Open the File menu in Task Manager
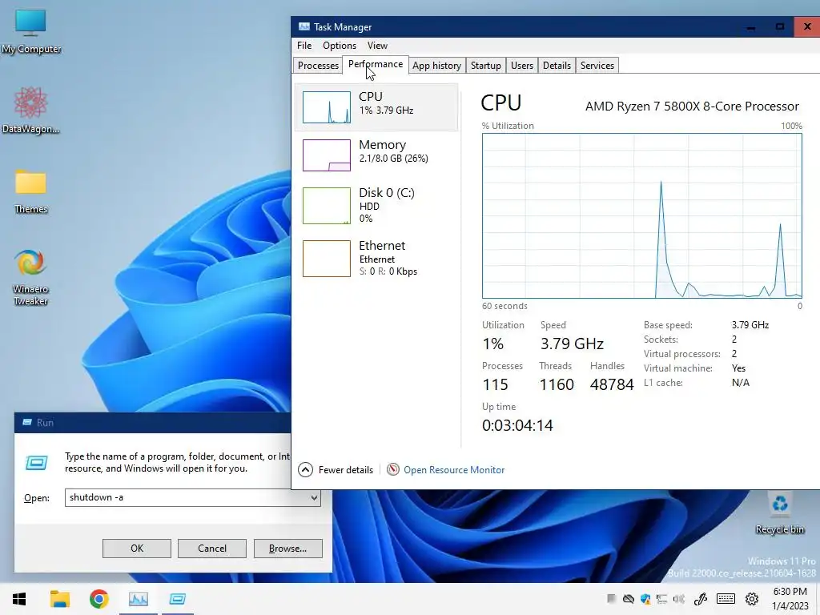This screenshot has width=820, height=615. [304, 46]
